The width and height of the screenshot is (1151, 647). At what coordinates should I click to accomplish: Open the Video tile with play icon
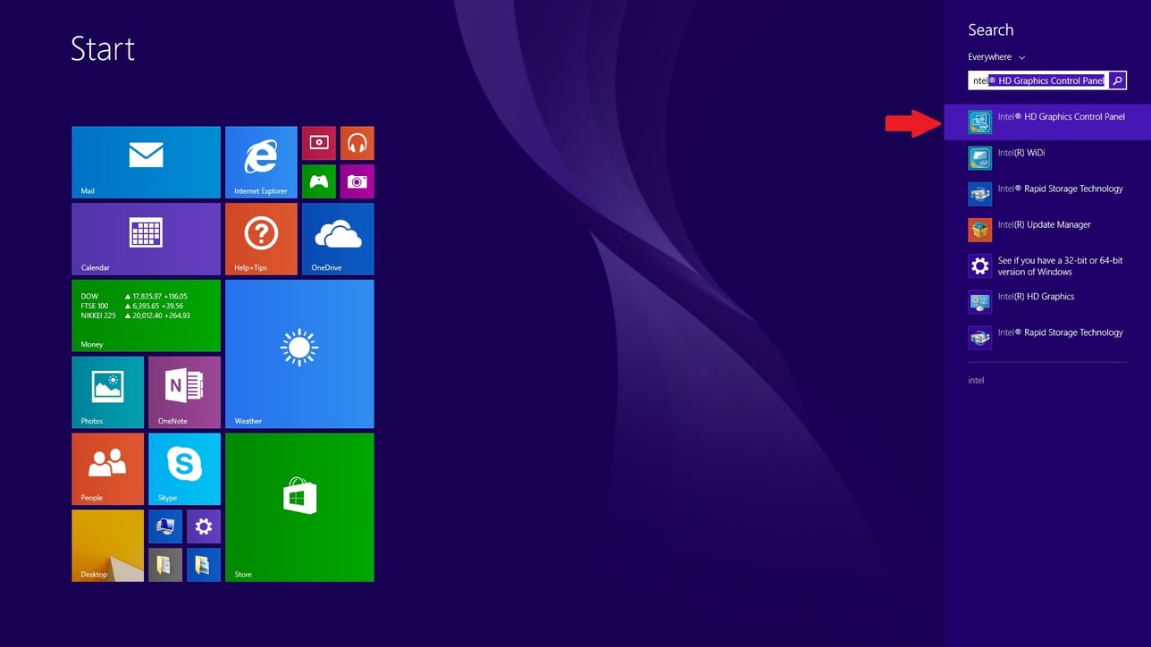pyautogui.click(x=319, y=143)
